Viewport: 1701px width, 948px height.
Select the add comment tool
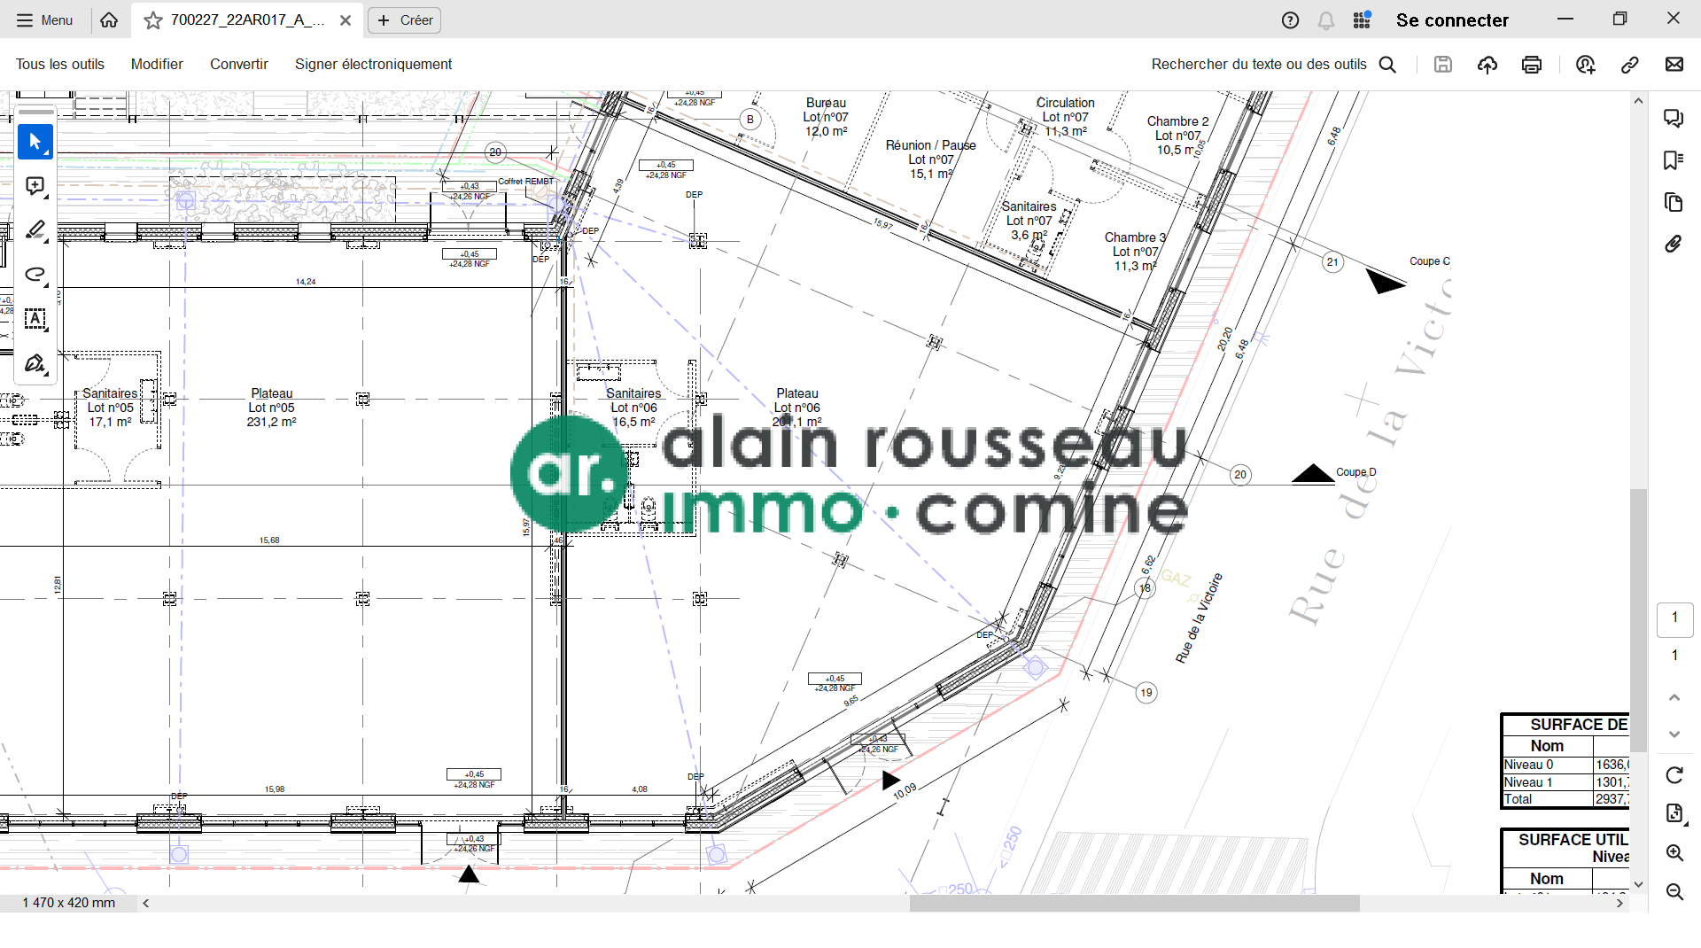(x=35, y=186)
